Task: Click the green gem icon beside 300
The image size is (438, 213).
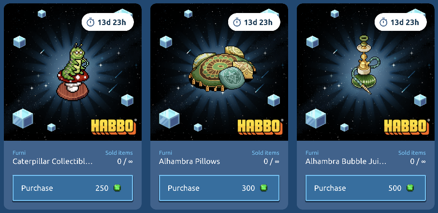Action: point(263,188)
